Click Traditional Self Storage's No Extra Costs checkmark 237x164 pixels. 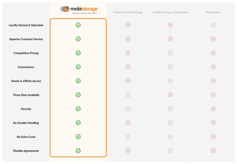pos(128,136)
